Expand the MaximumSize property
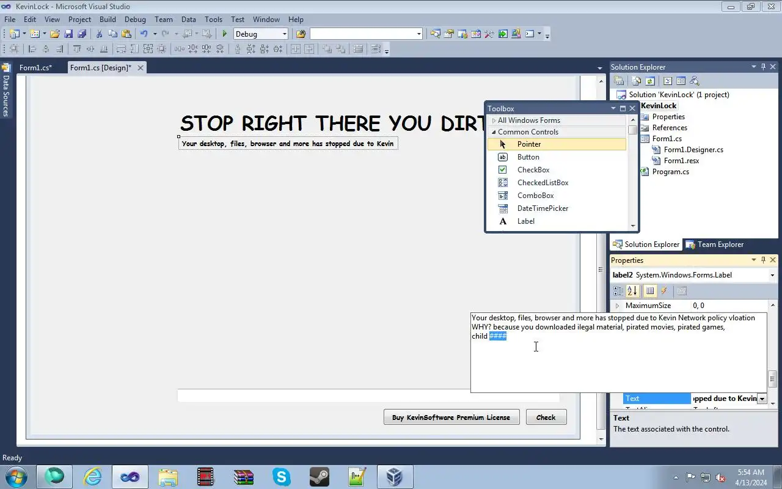The height and width of the screenshot is (489, 782). coord(617,306)
